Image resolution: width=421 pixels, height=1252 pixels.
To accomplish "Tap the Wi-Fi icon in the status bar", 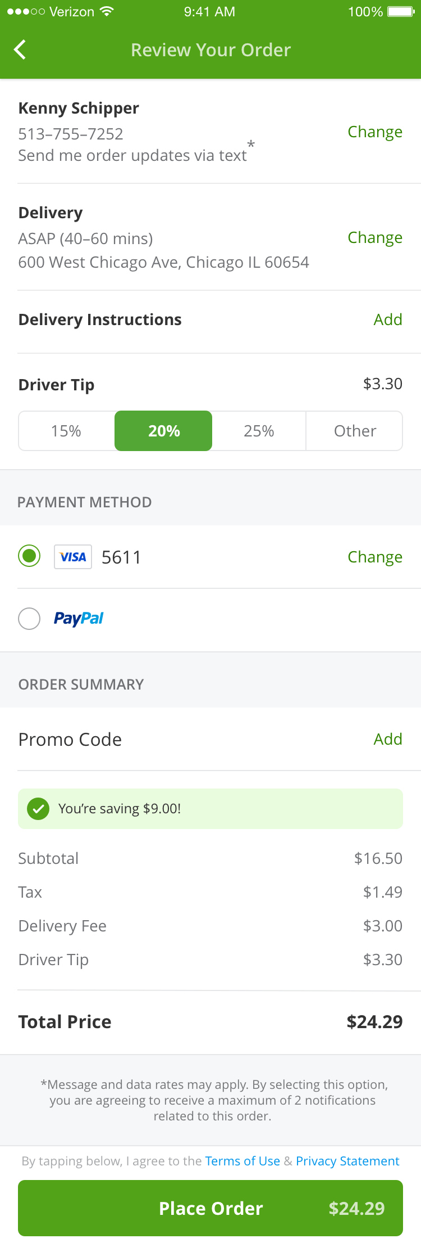I will pyautogui.click(x=107, y=11).
